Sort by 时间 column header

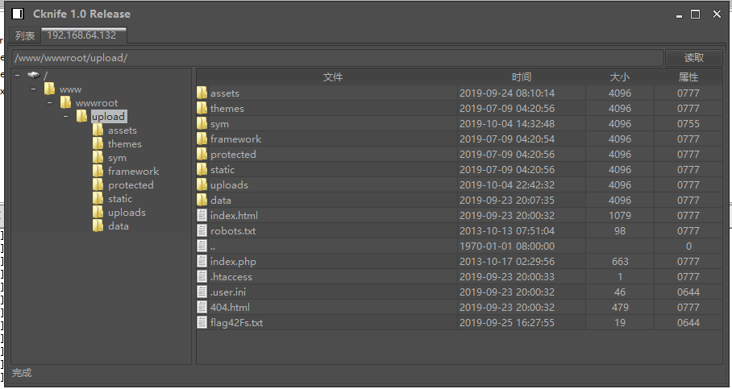pyautogui.click(x=522, y=77)
